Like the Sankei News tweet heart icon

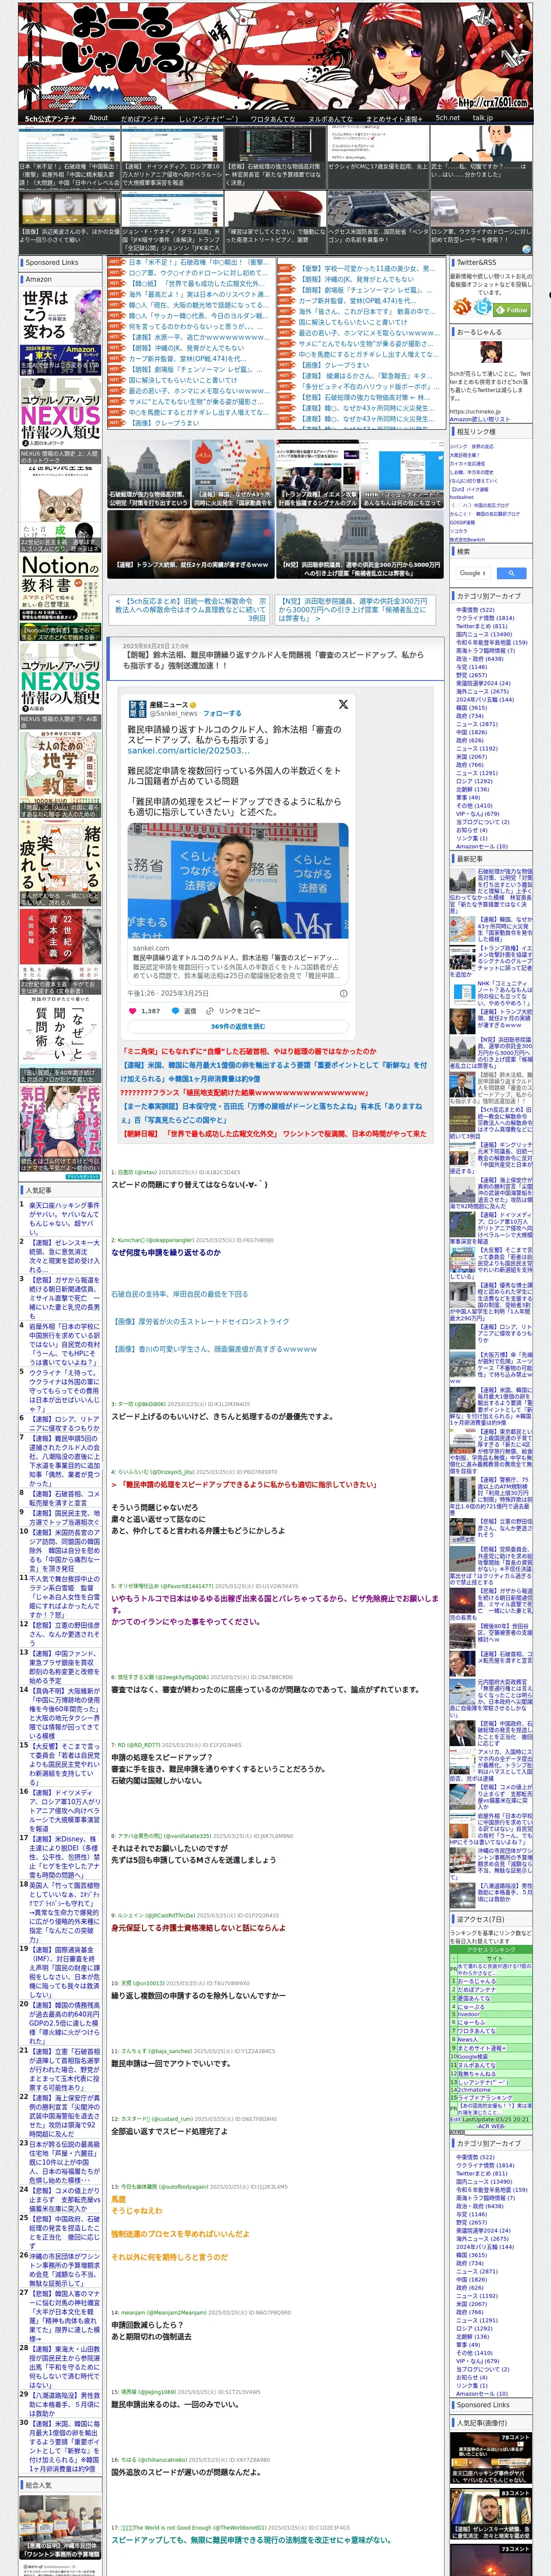[x=134, y=1011]
